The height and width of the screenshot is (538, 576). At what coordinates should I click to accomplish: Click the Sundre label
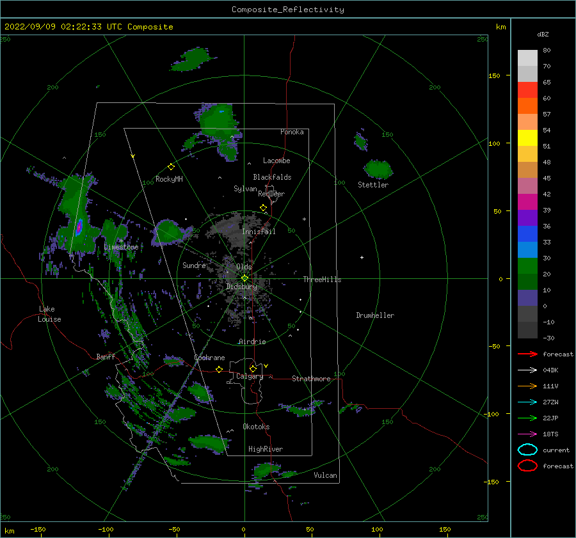coord(194,265)
